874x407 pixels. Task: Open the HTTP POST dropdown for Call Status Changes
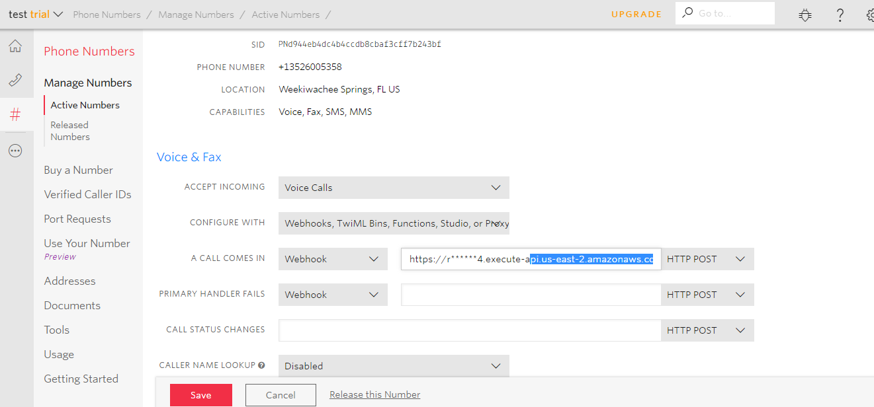707,330
